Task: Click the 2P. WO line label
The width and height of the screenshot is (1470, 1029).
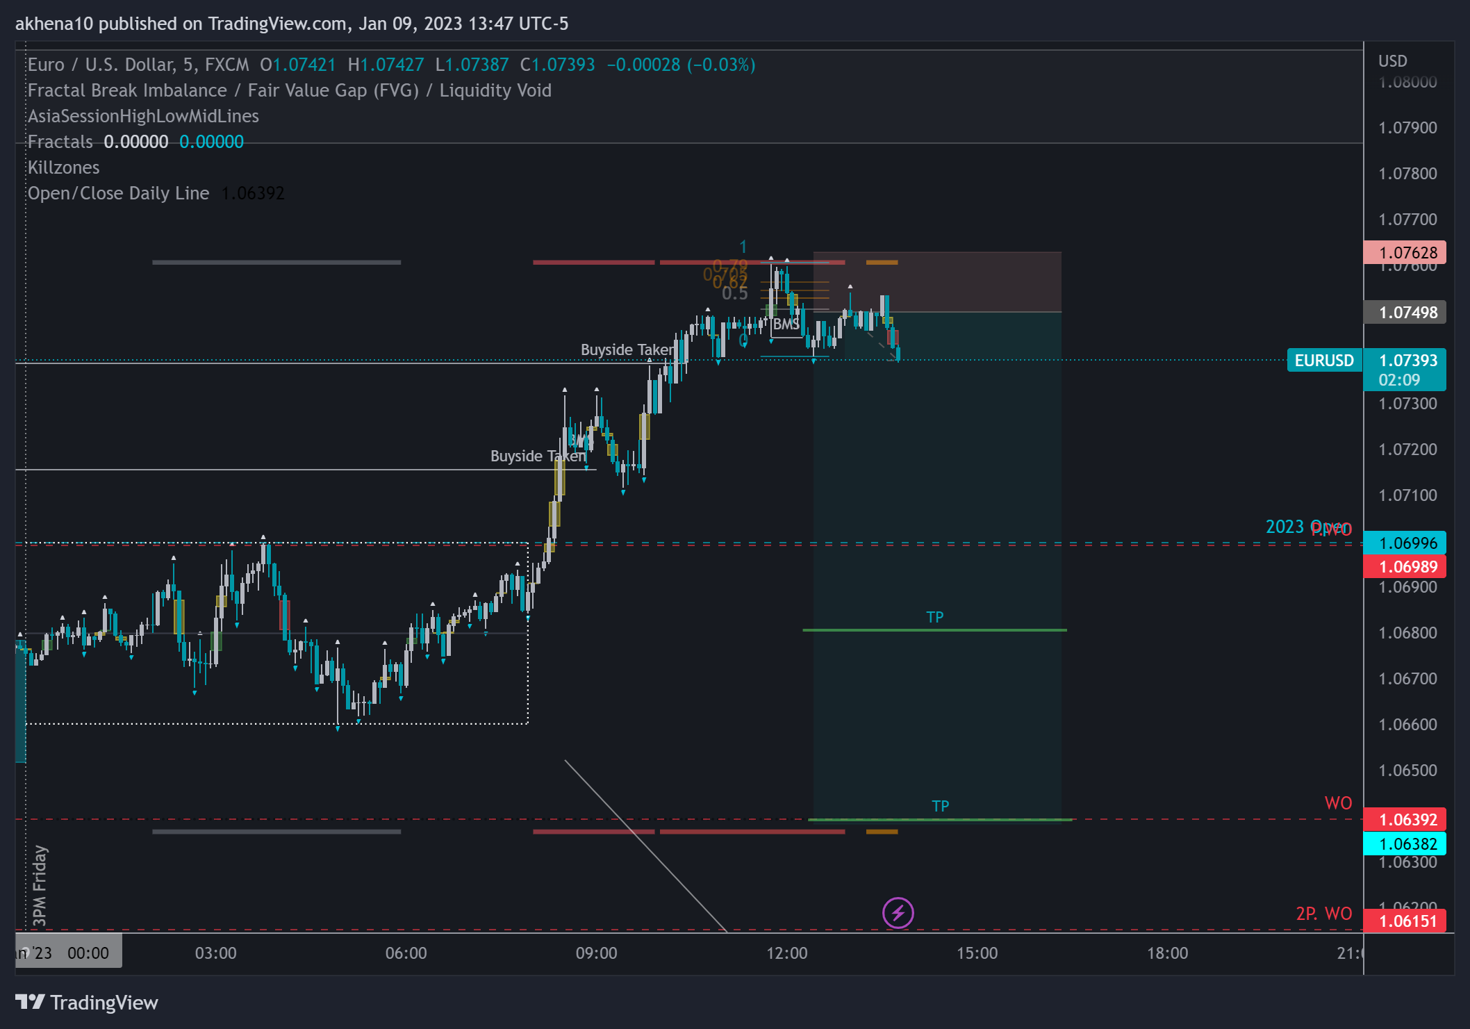Action: tap(1324, 914)
